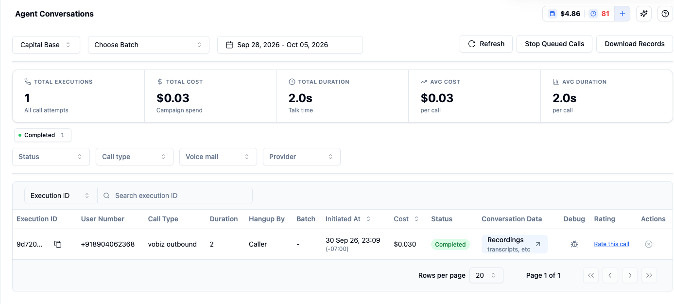674x304 pixels.
Task: Click in the Search execution ID field
Action: coord(175,196)
